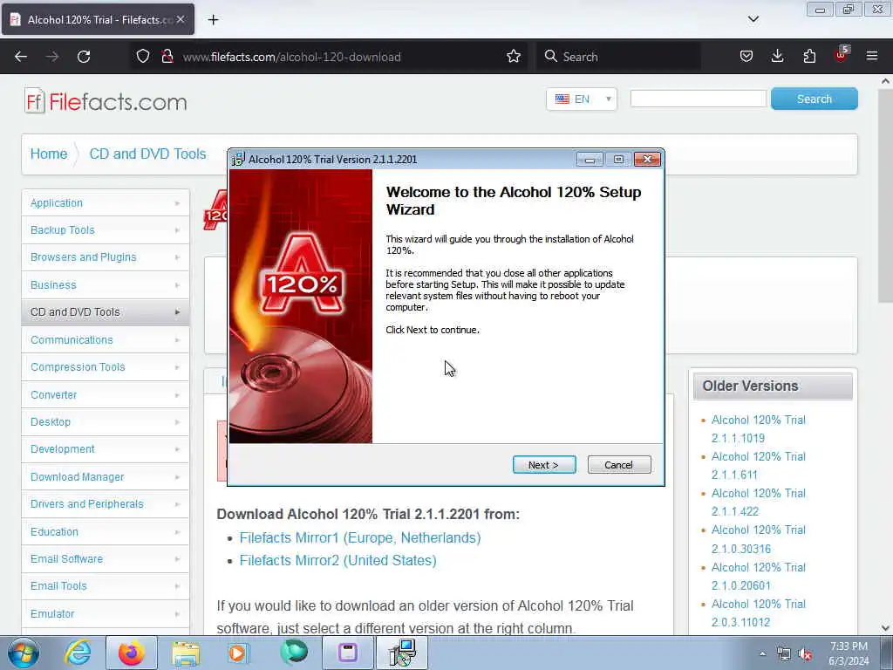Open older version Alcohol 120% Trial 2.1.0.20601
Viewport: 893px width, 670px height.
click(x=758, y=576)
